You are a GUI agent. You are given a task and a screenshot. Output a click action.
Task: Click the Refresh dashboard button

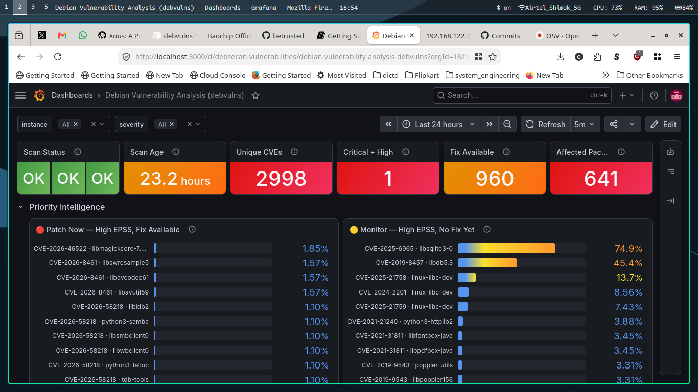(x=545, y=124)
